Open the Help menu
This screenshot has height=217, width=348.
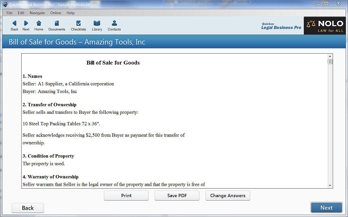[71, 13]
